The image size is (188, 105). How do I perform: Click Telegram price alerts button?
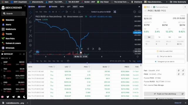(x=164, y=62)
